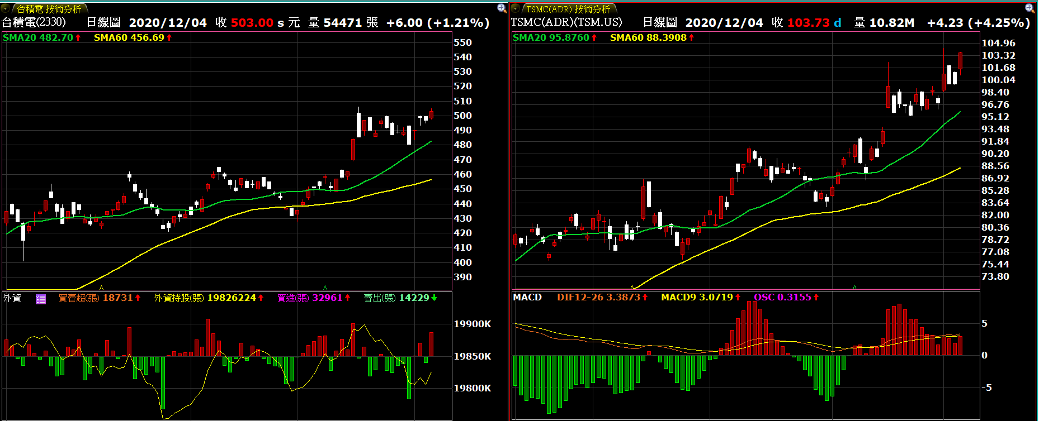Open the round dropdown button beside 台積電 tab
This screenshot has height=421, width=1039.
pyautogui.click(x=6, y=8)
